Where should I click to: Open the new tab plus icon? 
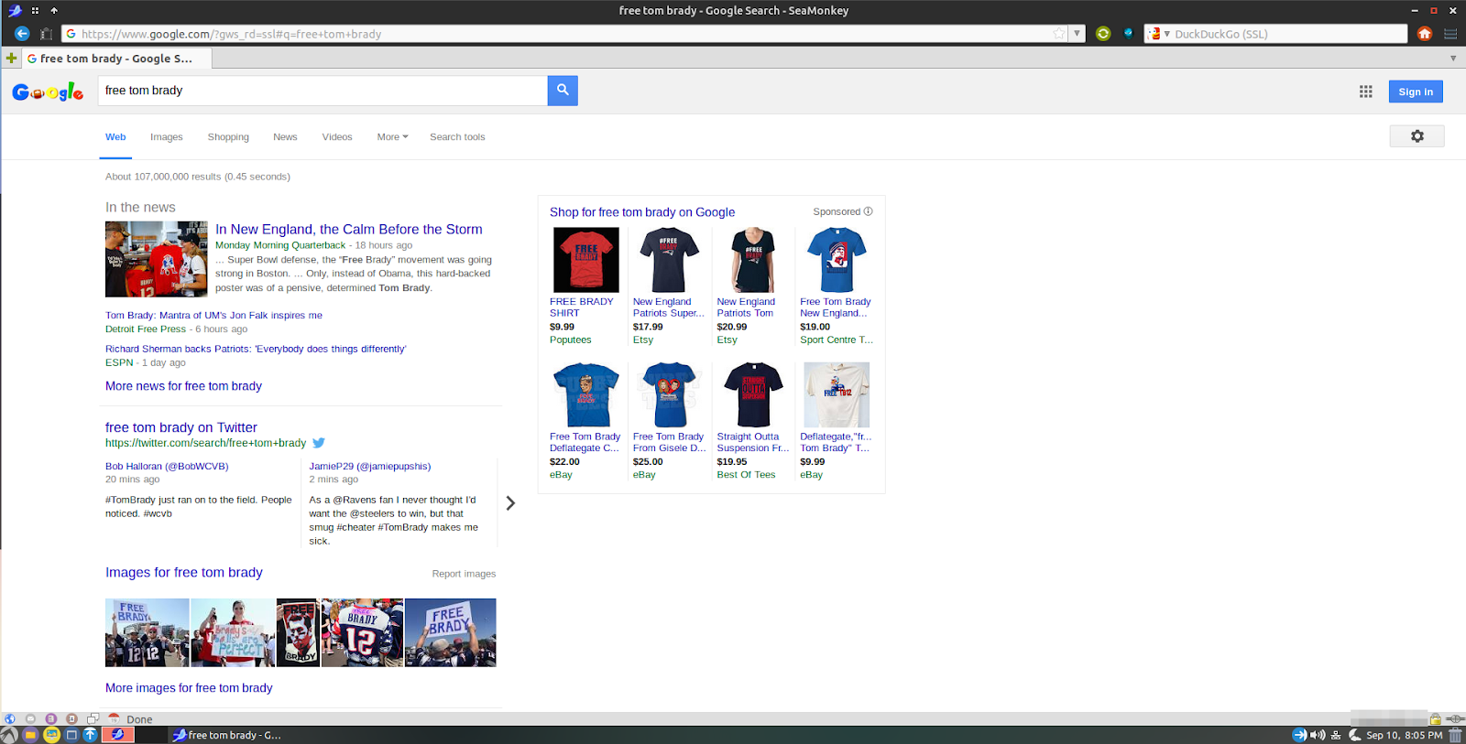coord(11,59)
